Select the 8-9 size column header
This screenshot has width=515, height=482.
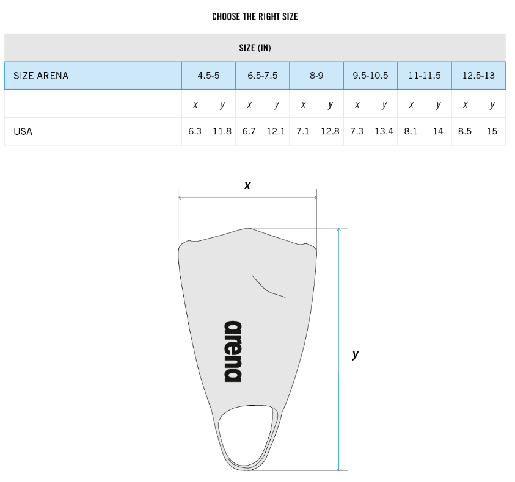point(316,76)
